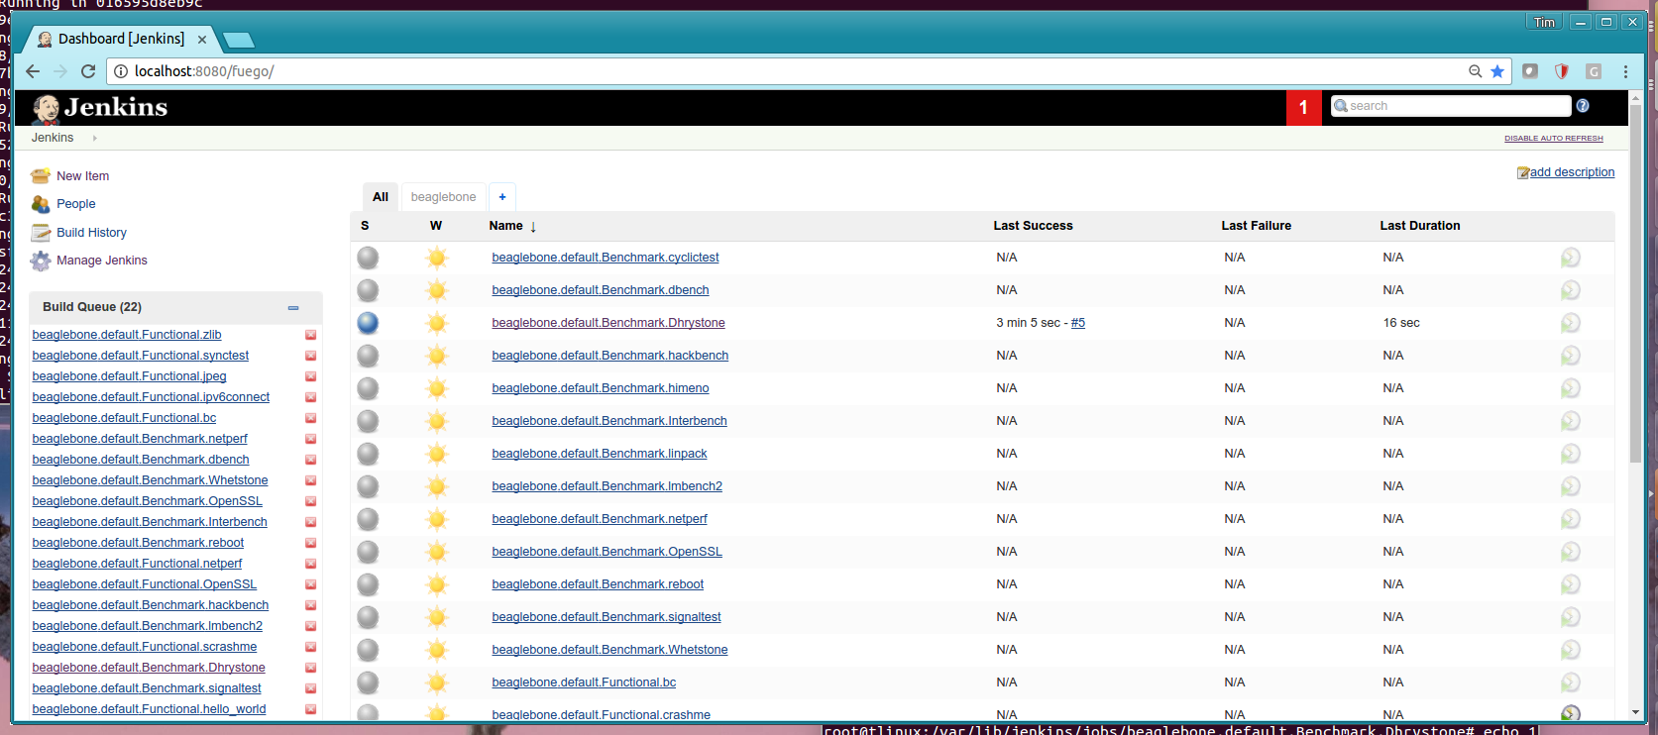Image resolution: width=1658 pixels, height=735 pixels.
Task: Open queued item beaglebone.default.Functional.scrashme
Action: [x=145, y=647]
